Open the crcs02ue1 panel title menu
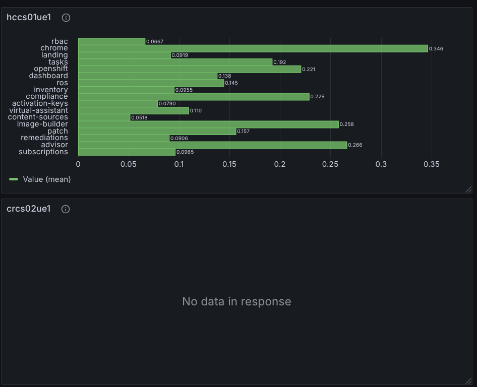 click(29, 209)
